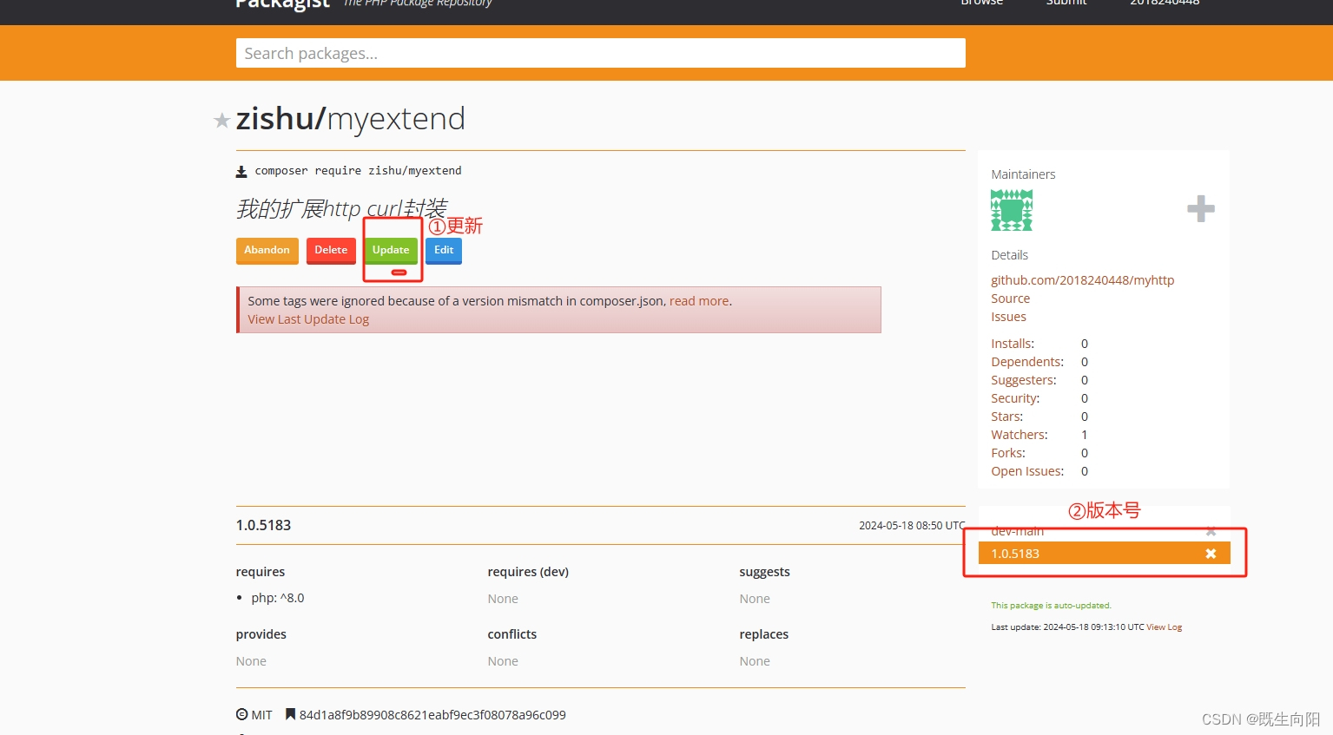This screenshot has width=1333, height=735.
Task: Open the Browse menu item
Action: 981,3
